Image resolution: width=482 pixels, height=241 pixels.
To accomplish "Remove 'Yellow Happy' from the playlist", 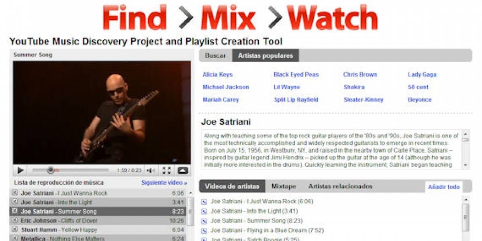I will click(x=15, y=230).
